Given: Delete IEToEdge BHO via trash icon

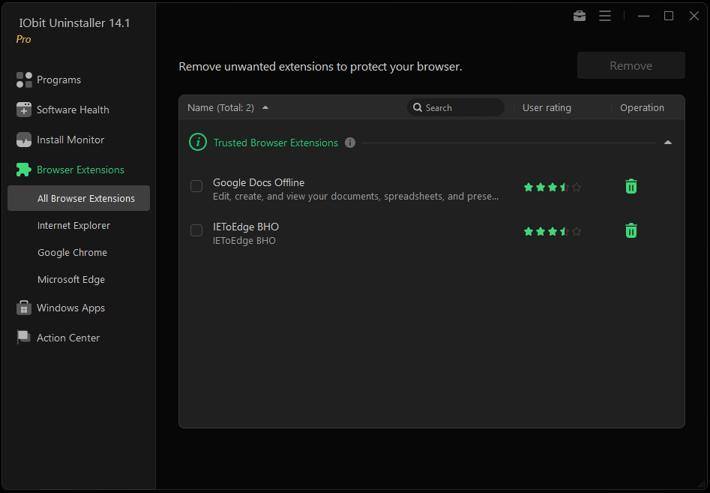Looking at the screenshot, I should pos(631,230).
